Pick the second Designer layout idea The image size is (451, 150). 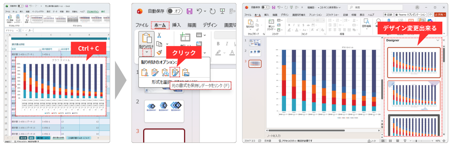pyautogui.click(x=414, y=95)
